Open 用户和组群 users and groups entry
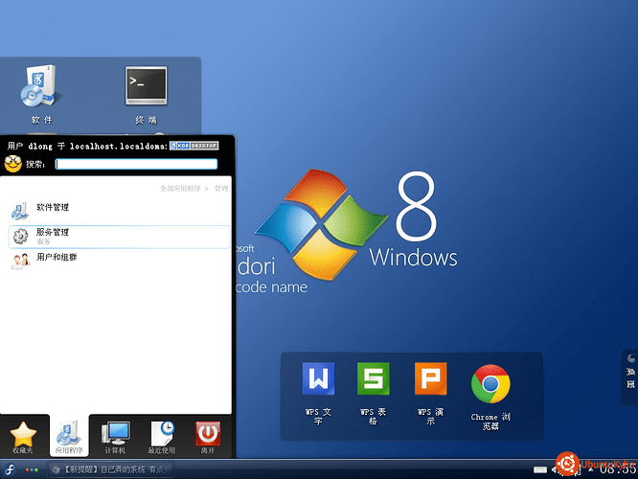Viewport: 638px width, 479px height. click(119, 261)
